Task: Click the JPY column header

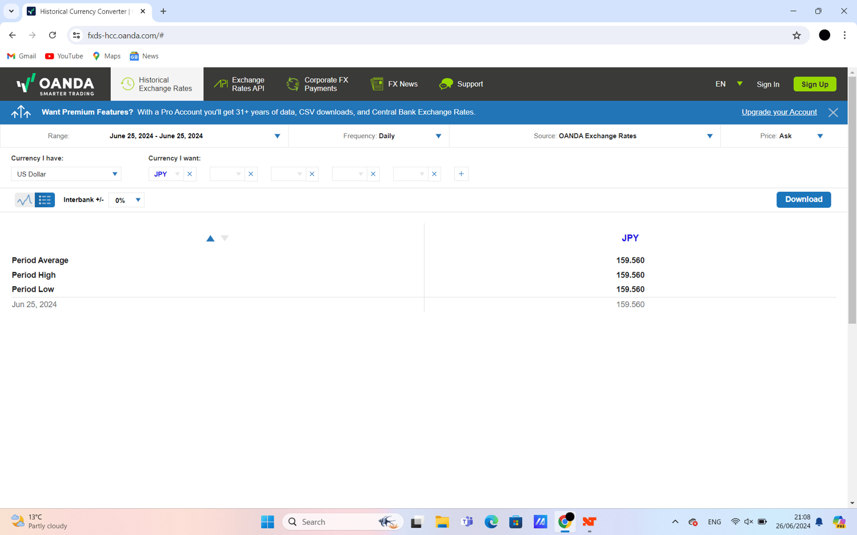Action: click(630, 238)
